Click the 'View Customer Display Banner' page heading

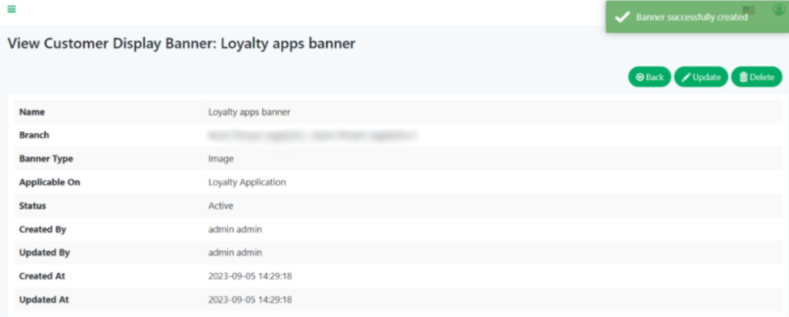pos(181,44)
